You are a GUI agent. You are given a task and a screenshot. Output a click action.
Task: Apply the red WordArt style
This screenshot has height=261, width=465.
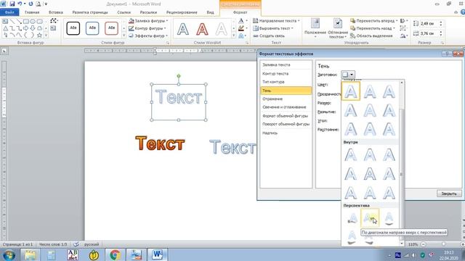point(202,29)
